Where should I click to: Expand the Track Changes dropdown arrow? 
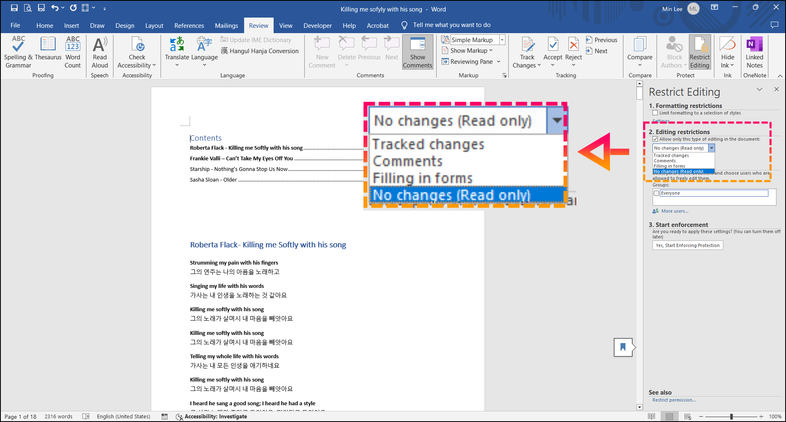[539, 65]
